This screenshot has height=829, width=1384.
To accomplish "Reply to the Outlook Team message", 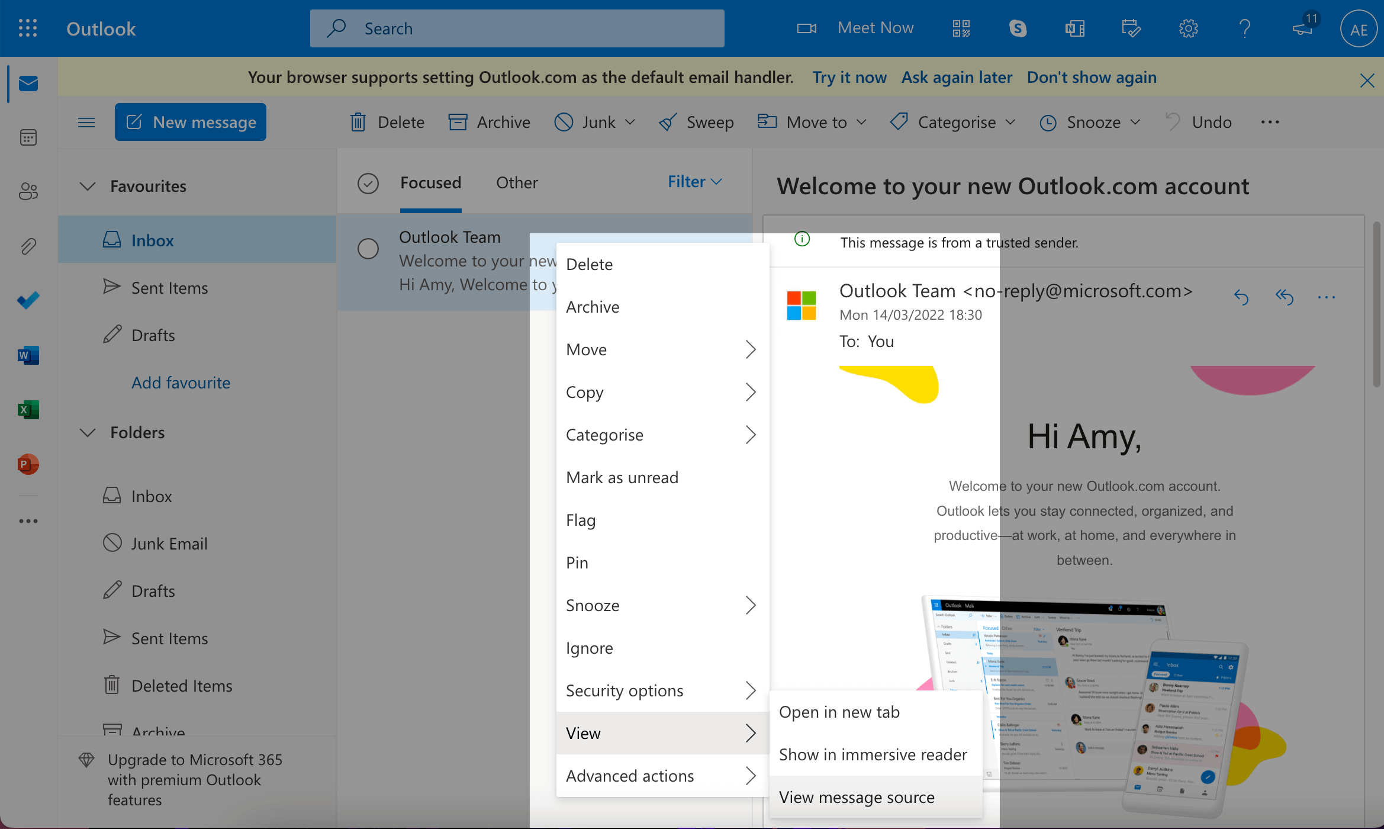I will pos(1241,296).
